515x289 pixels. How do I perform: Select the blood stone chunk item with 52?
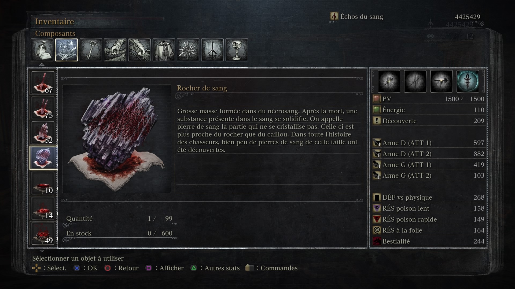coord(43,133)
